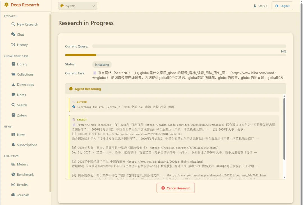Click the New Research magnifier icon
The height and width of the screenshot is (205, 303).
tap(13, 24)
